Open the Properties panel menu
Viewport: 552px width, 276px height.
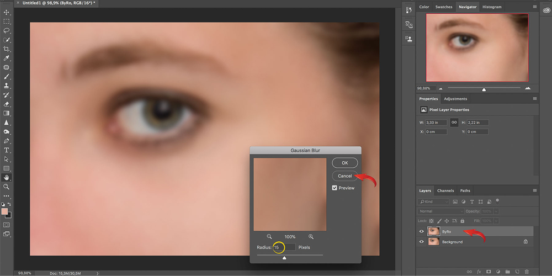pos(535,99)
